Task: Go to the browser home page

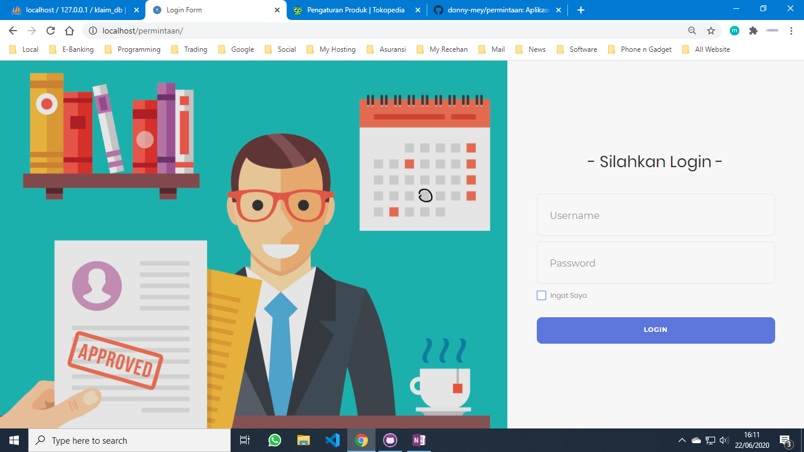Action: (x=69, y=31)
